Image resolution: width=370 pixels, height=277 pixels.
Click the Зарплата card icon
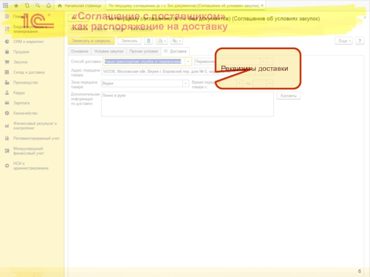point(7,102)
